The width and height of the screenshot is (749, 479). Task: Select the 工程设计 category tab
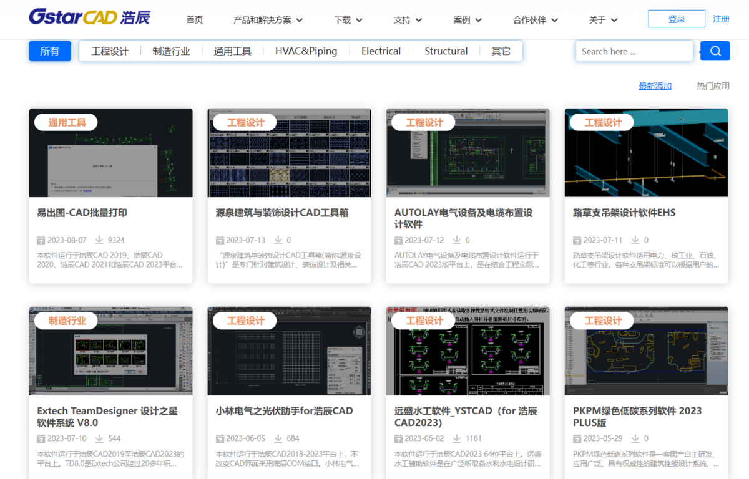pos(110,51)
